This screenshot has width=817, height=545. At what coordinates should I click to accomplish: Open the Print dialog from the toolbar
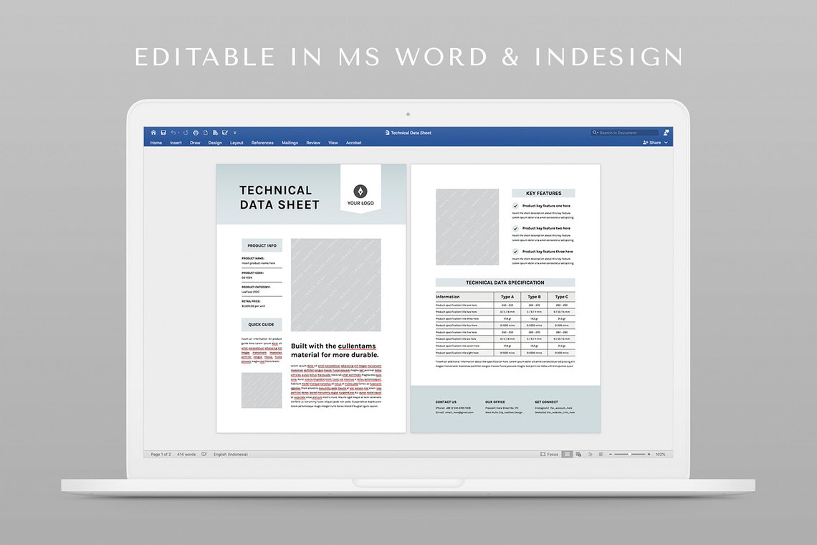pos(196,133)
